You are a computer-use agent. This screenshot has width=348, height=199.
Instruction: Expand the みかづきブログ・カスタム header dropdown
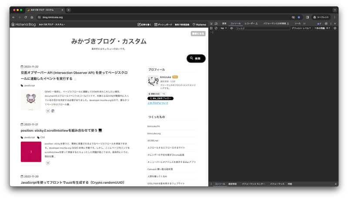52,25
